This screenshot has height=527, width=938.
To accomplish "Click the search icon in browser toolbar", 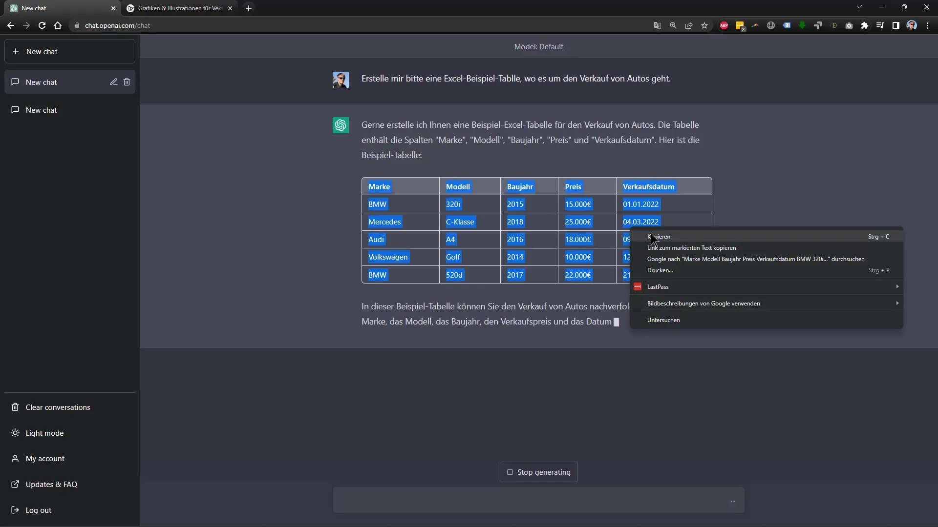I will point(673,25).
